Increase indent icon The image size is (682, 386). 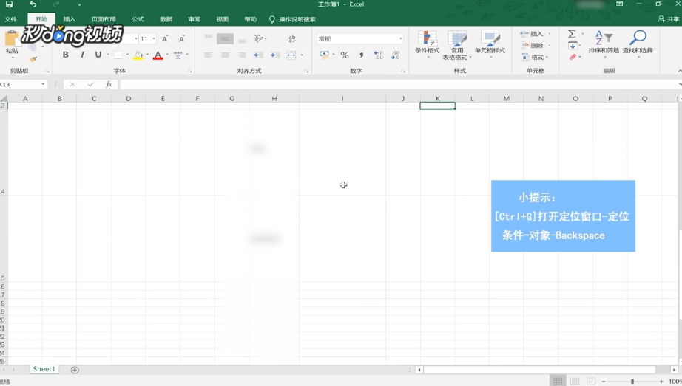point(275,55)
